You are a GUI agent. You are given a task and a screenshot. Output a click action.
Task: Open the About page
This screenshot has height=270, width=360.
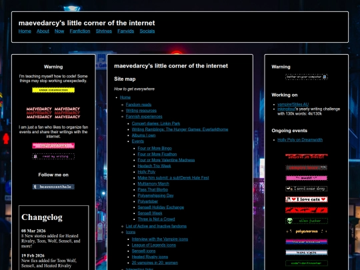(43, 31)
